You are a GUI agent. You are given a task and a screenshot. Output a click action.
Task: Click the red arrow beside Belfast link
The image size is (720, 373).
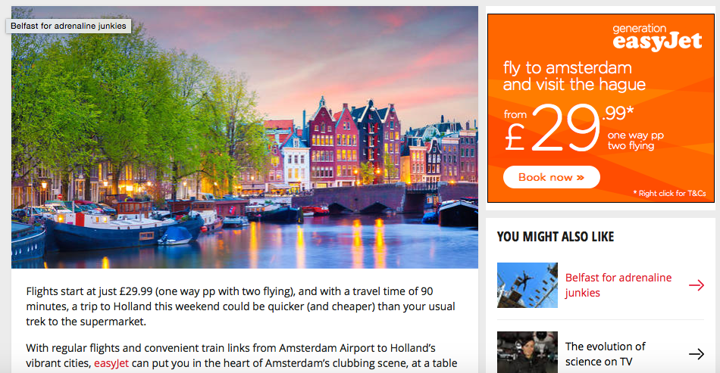click(x=696, y=285)
